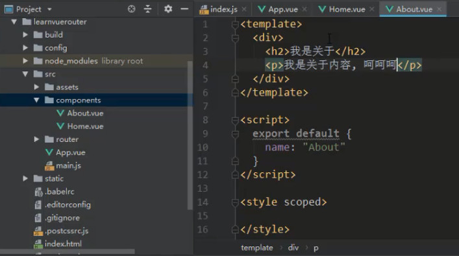Select App.vue in the project tree
The height and width of the screenshot is (256, 459).
pyautogui.click(x=71, y=152)
